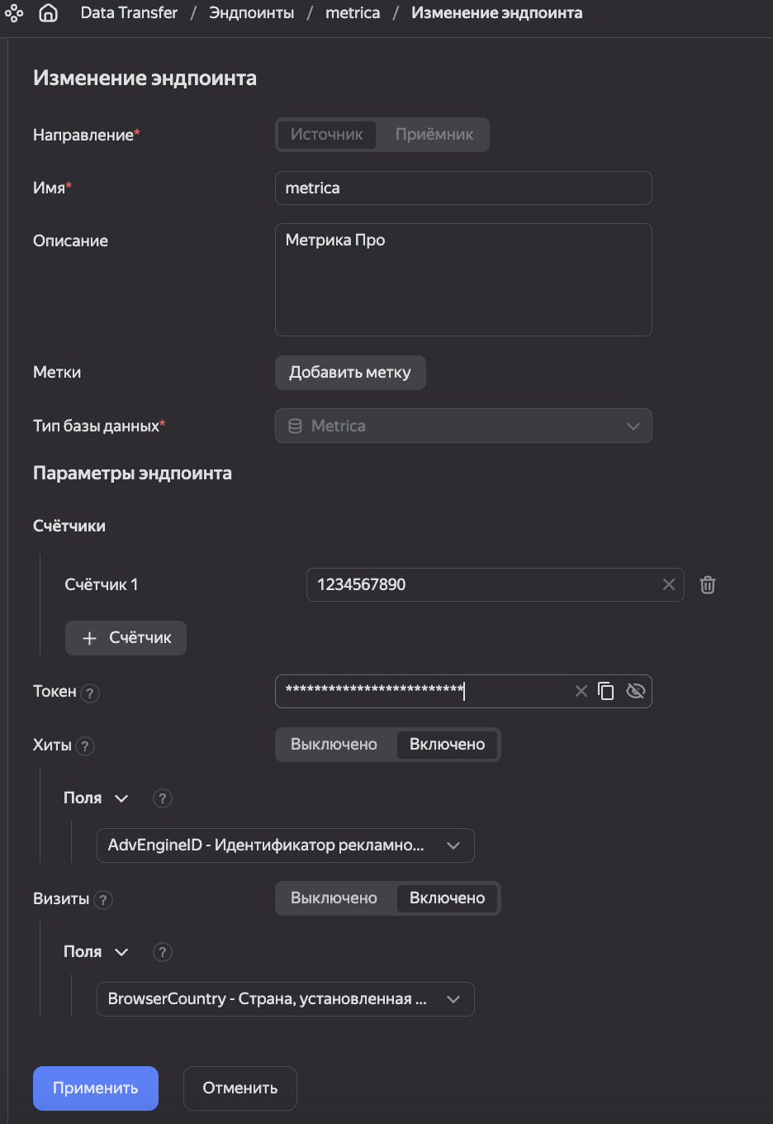Show help for Поля under Хиты
The width and height of the screenshot is (773, 1124).
coord(163,798)
